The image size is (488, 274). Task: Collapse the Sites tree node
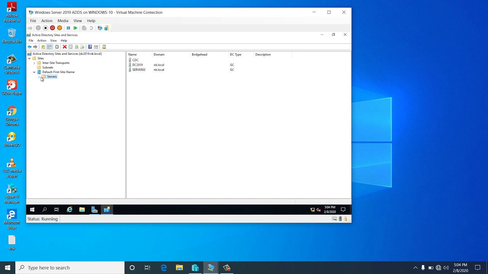[29, 59]
